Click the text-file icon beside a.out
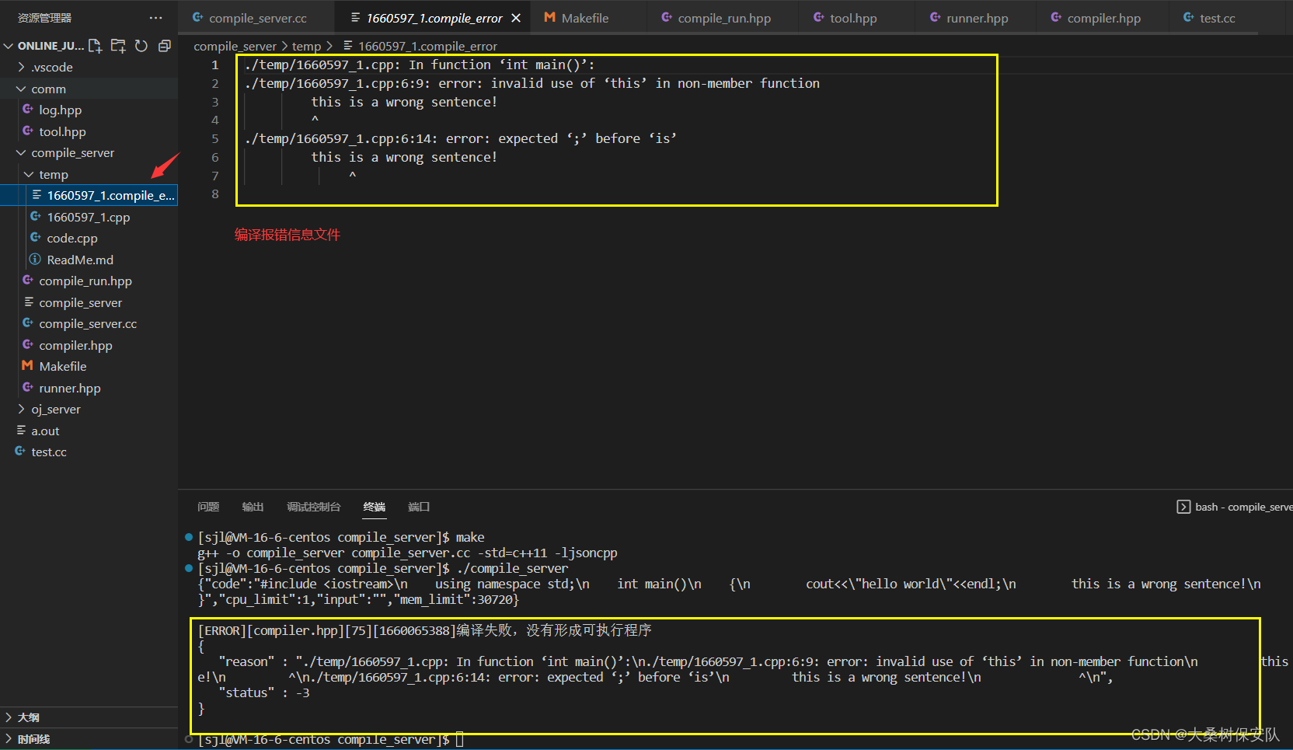Screen dimensions: 1293x750 [20, 431]
